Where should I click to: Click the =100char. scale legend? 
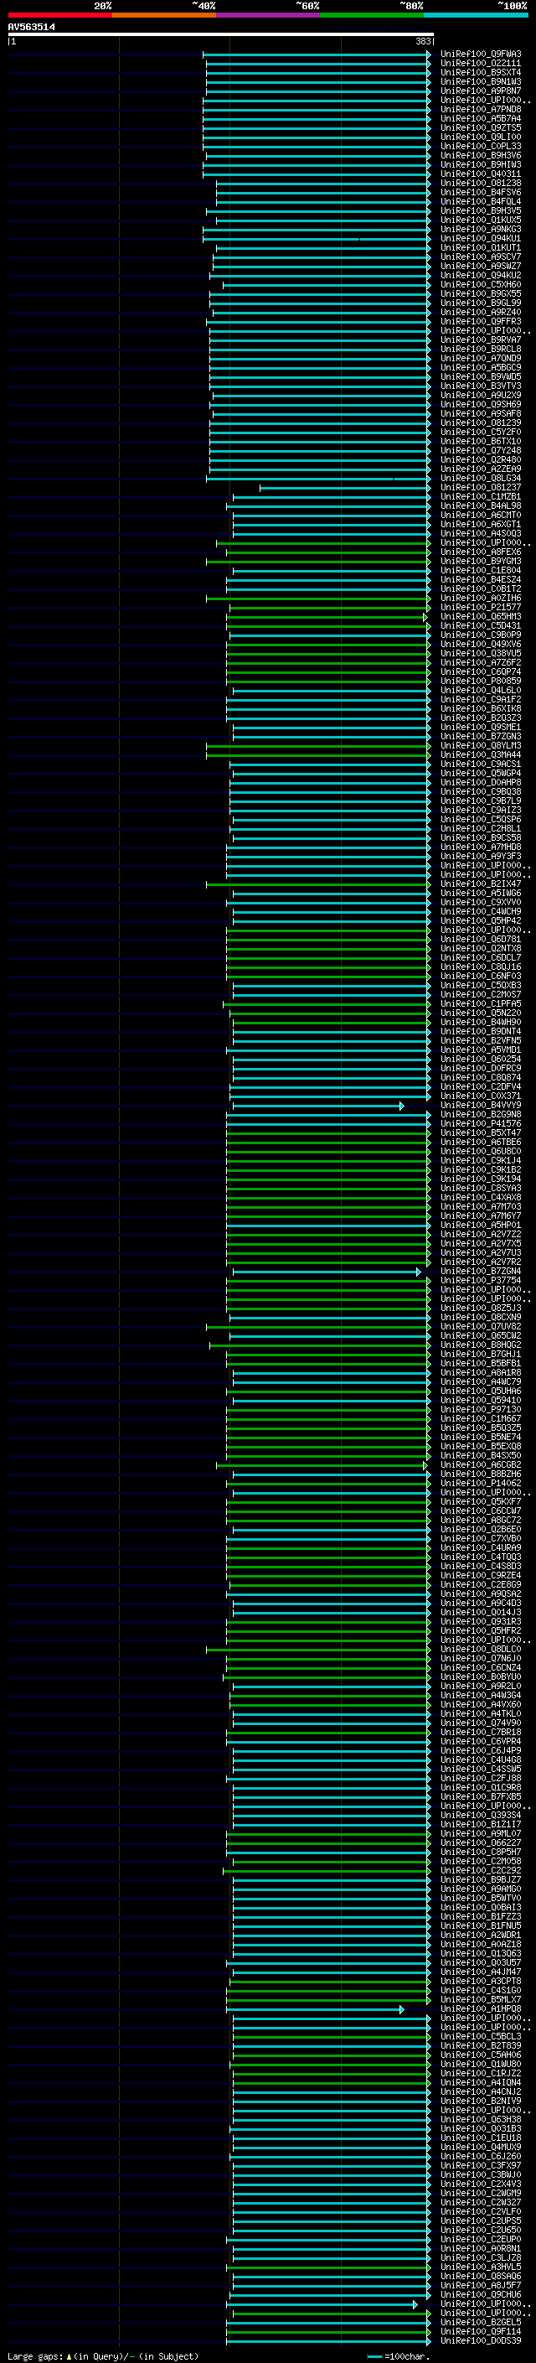tap(397, 2355)
